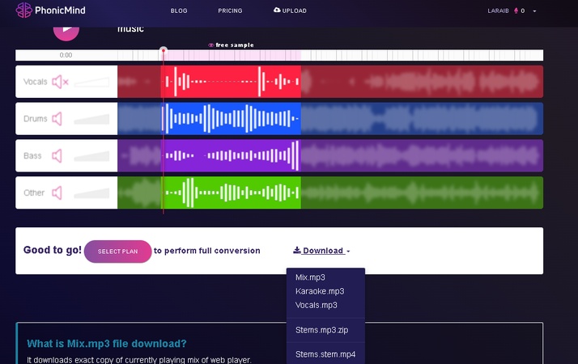Click the PhonicMind logo icon
The height and width of the screenshot is (364, 578).
24,10
